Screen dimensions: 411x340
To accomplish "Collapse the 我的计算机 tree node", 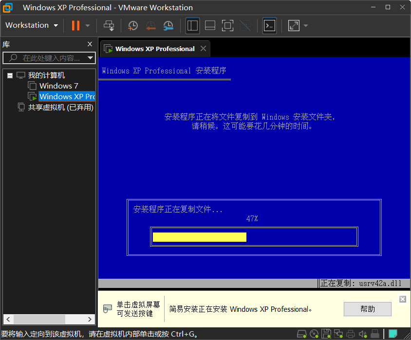I will pyautogui.click(x=10, y=75).
